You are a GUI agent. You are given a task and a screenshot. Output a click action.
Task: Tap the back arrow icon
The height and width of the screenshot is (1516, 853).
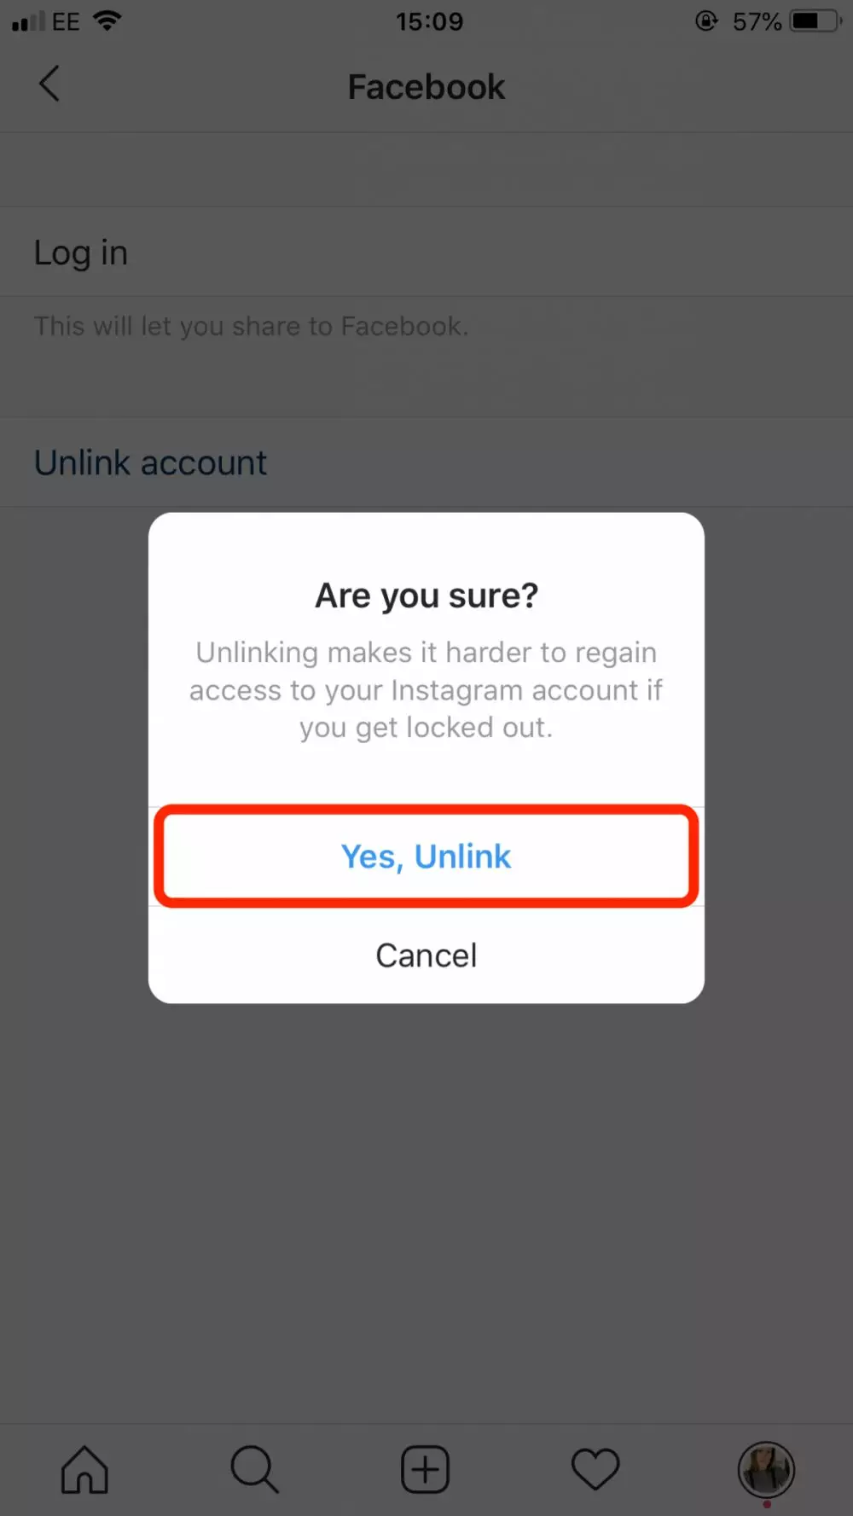(49, 84)
